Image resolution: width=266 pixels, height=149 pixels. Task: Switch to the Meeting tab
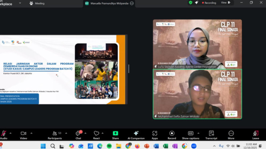37,3
